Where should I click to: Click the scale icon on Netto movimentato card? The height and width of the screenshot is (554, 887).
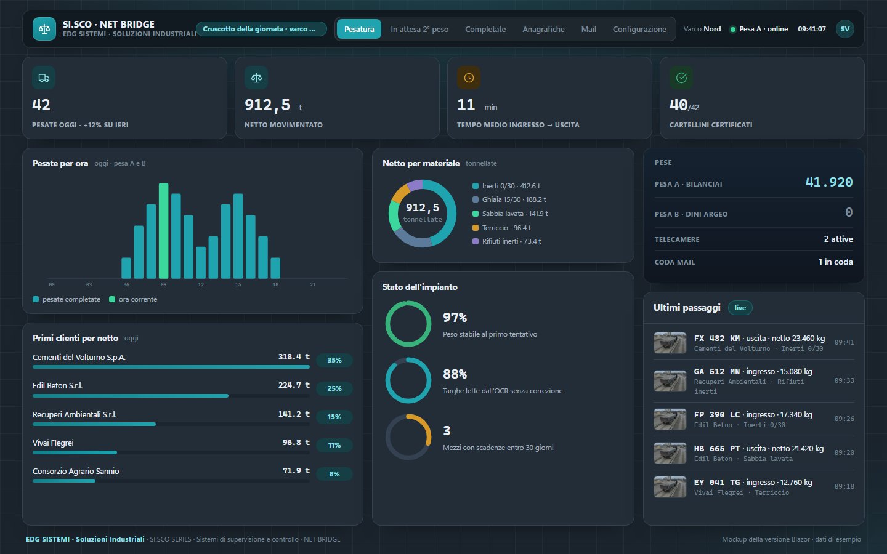256,78
